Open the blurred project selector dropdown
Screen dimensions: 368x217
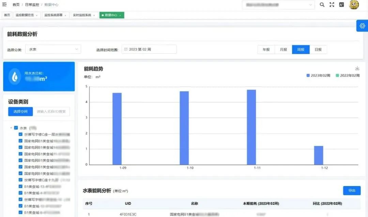coord(278,5)
